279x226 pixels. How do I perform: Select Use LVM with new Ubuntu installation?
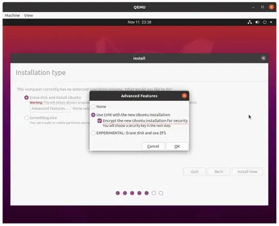93,115
